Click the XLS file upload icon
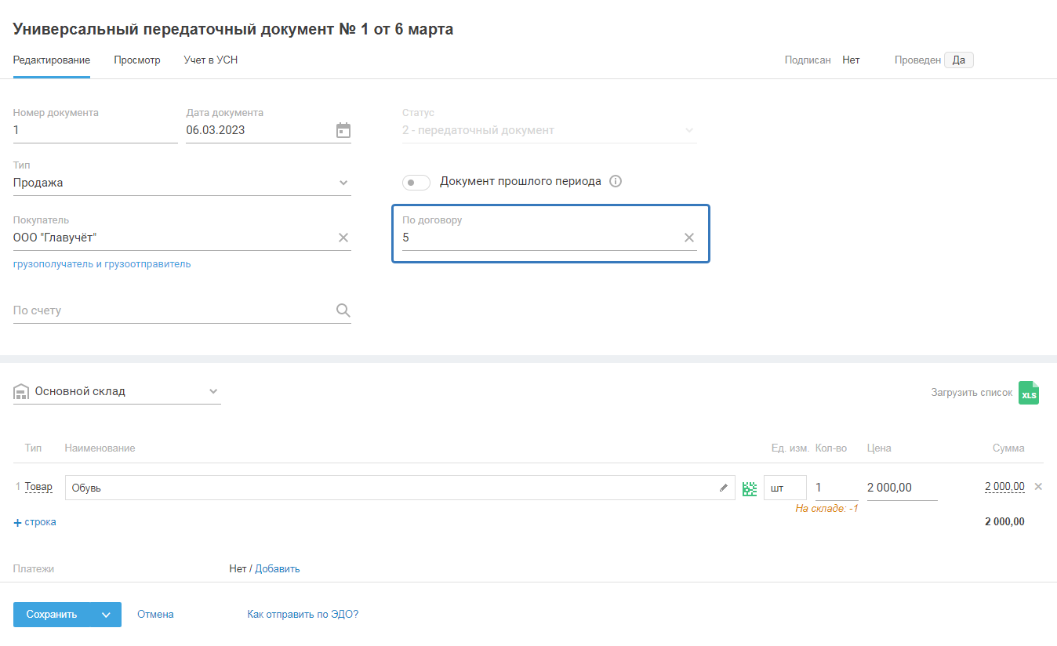The width and height of the screenshot is (1057, 646). (x=1028, y=393)
